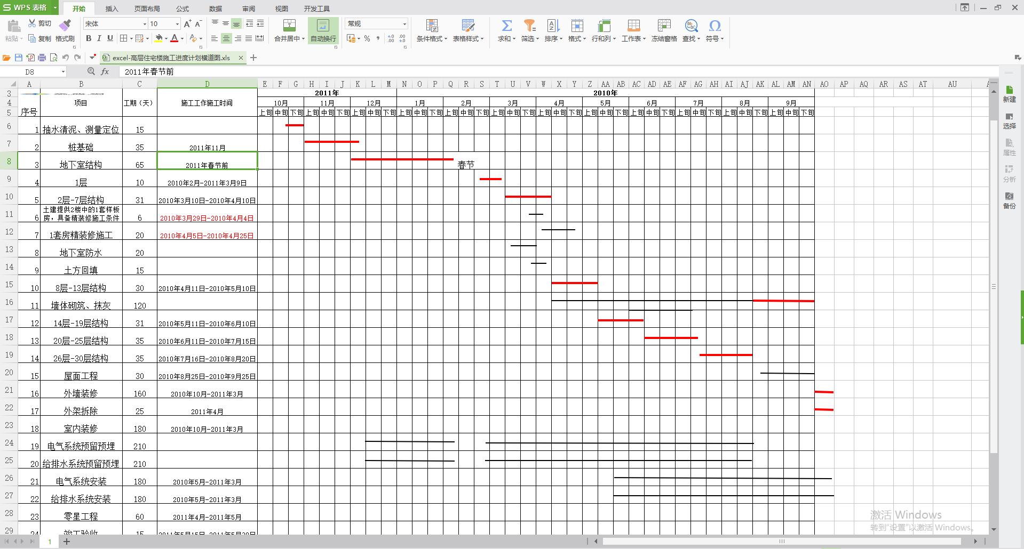Open a new document tab with plus
1024x549 pixels.
point(253,58)
